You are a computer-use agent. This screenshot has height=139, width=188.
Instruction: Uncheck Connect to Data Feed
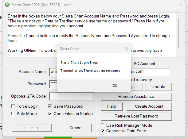pyautogui.click(x=103, y=131)
